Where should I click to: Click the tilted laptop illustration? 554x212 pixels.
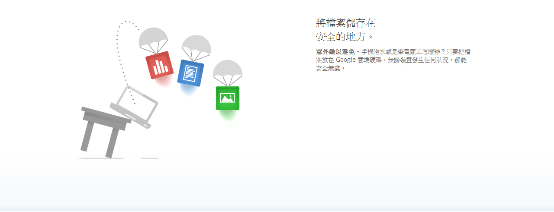[x=134, y=107]
